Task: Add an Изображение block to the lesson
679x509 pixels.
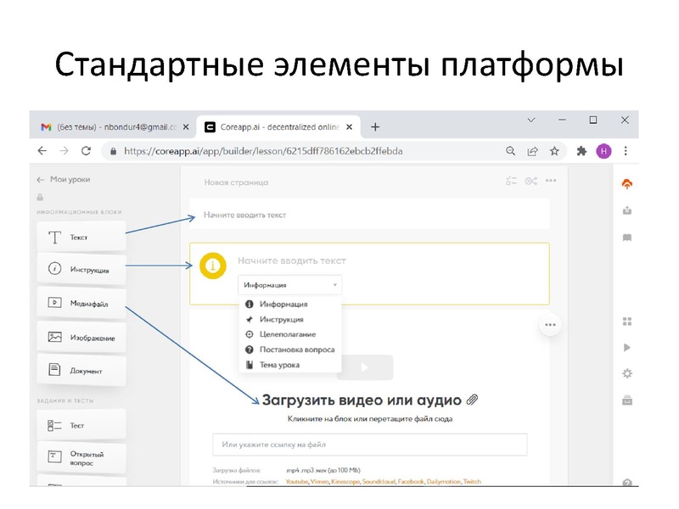Action: click(x=83, y=337)
